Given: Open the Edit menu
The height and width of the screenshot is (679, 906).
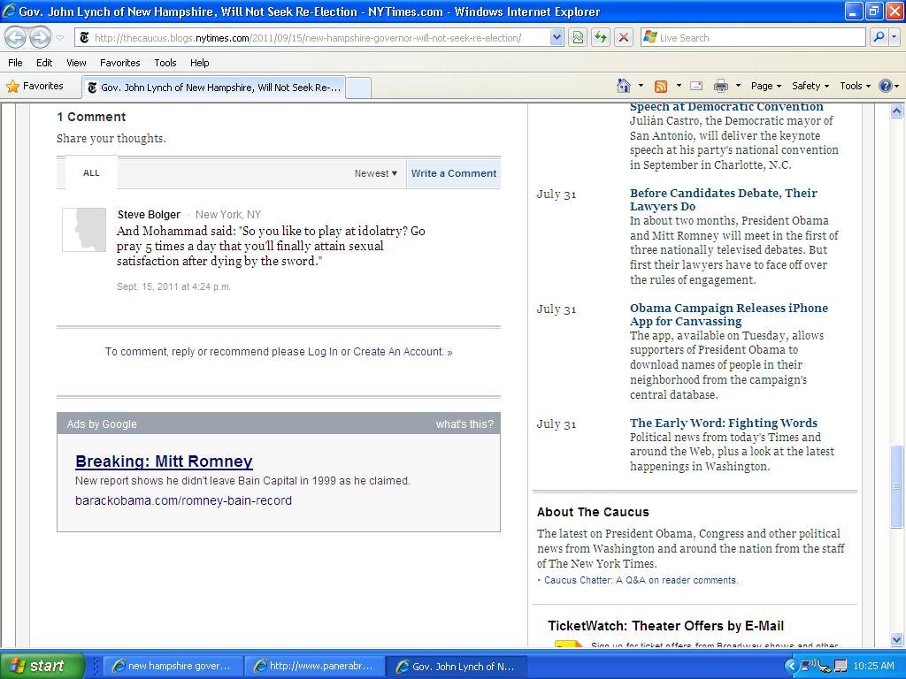Looking at the screenshot, I should click(44, 63).
